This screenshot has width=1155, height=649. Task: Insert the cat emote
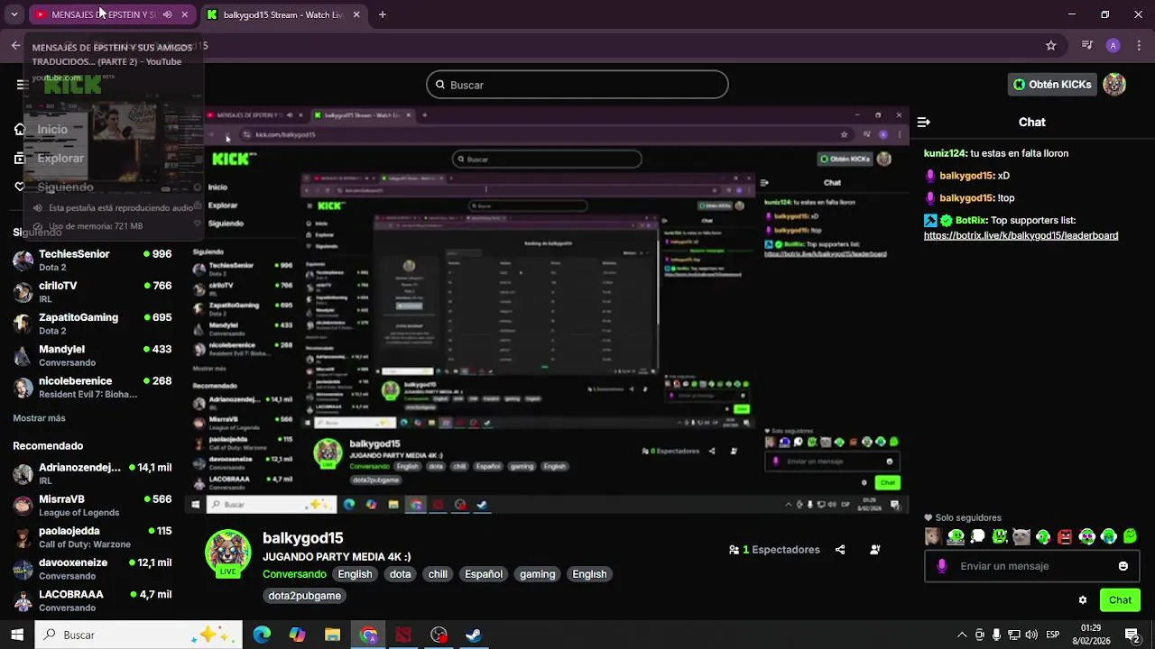pos(1021,537)
